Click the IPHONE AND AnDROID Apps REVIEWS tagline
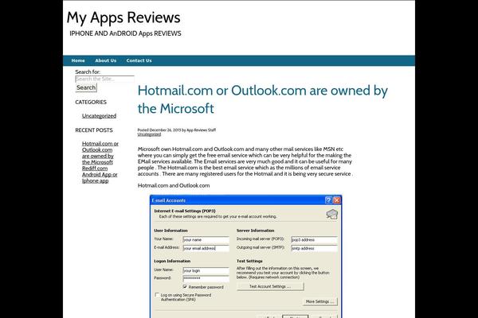478x318 pixels. 125,33
